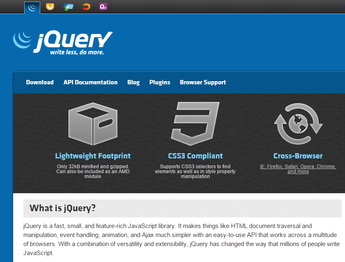Screen dimensions: 345x262
Task: Click the 'Supports CSS3 selectors to find' text
Action: pos(195,167)
